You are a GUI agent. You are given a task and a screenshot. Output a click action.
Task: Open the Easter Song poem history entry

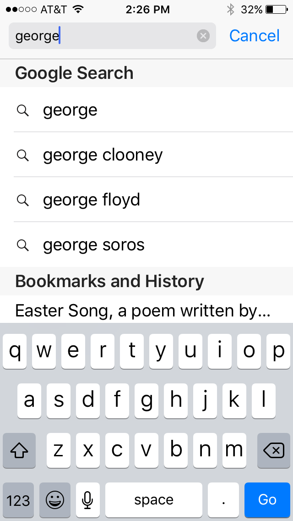point(143,311)
